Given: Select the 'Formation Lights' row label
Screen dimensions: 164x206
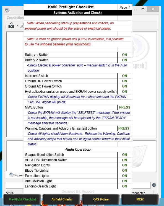Looking at the screenshot, I should (37, 176).
